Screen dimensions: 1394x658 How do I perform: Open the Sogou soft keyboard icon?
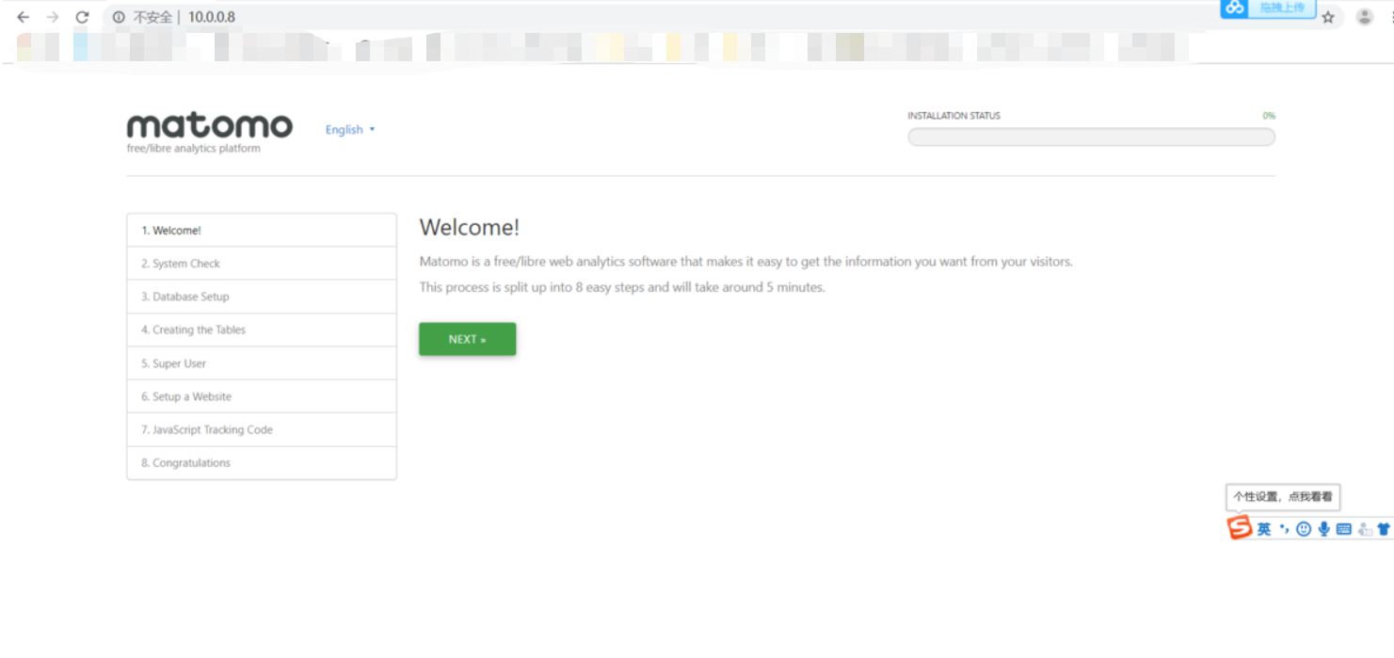click(1343, 529)
